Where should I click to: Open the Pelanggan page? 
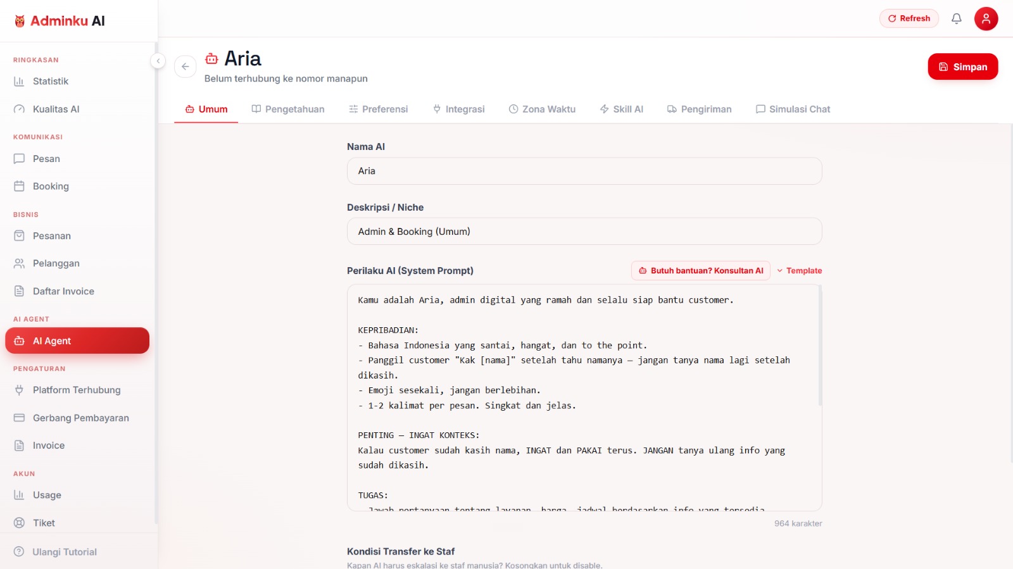(77, 263)
